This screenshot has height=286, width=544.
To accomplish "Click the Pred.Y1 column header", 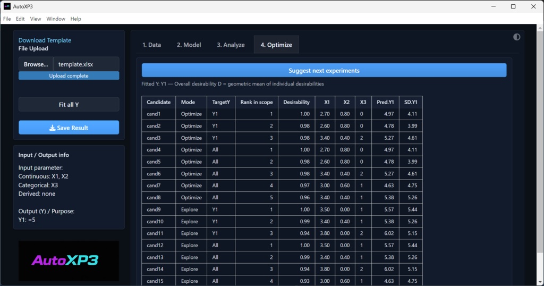I will pyautogui.click(x=385, y=102).
